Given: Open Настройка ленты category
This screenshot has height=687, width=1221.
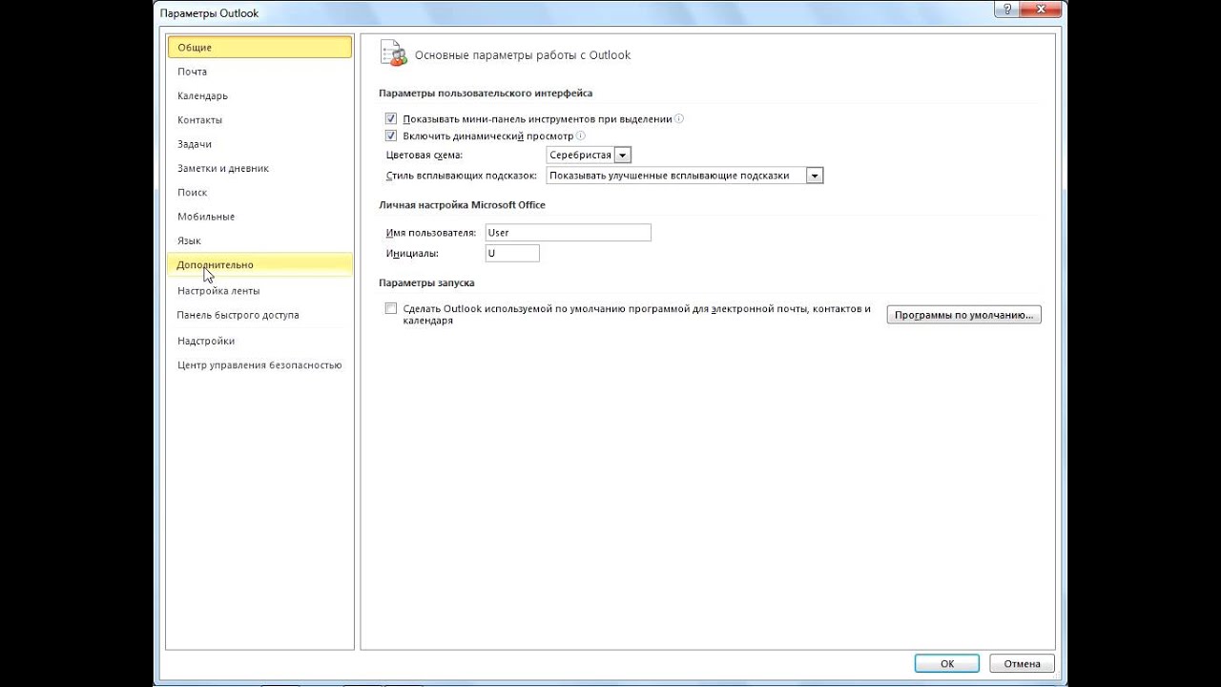Looking at the screenshot, I should click(259, 291).
